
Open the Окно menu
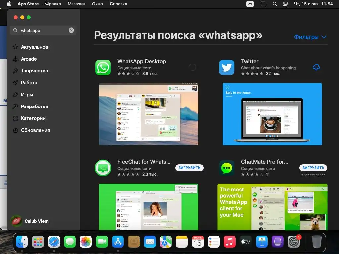pyautogui.click(x=97, y=4)
